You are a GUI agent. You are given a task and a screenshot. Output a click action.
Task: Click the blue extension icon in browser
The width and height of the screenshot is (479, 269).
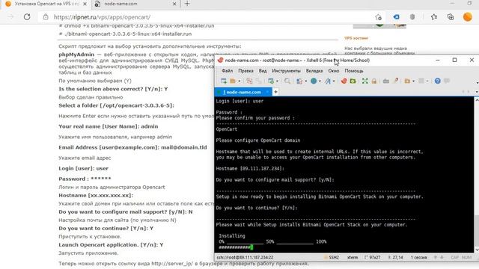click(396, 17)
